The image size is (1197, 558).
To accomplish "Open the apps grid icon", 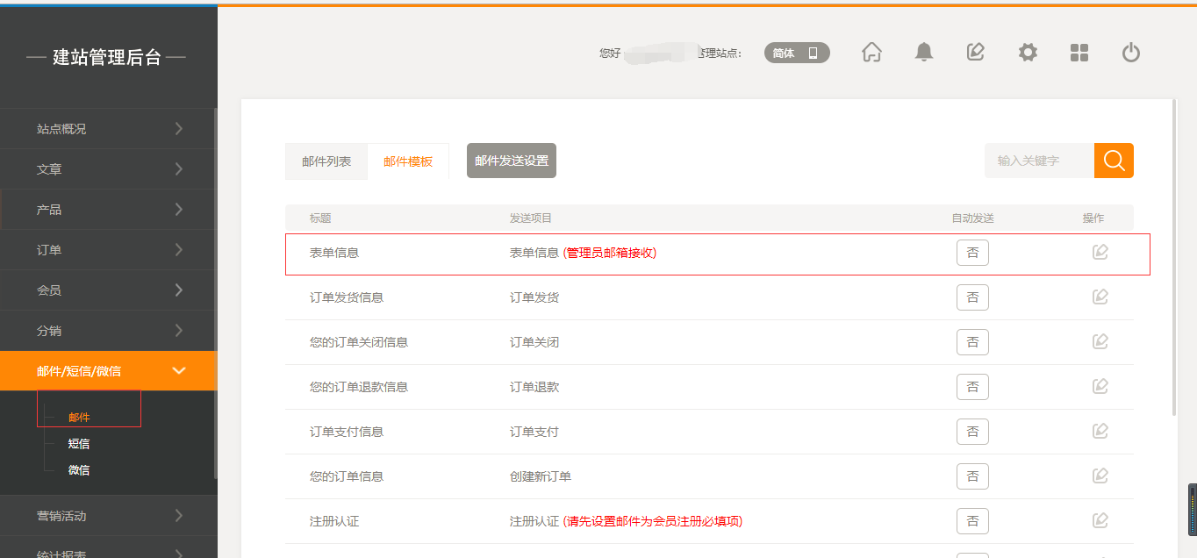I will coord(1079,53).
